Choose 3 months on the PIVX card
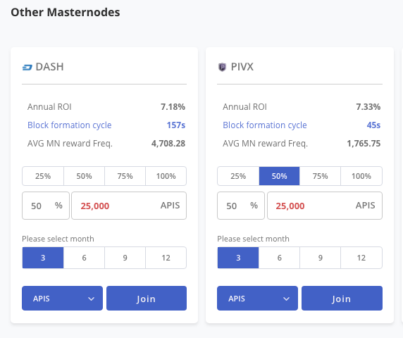The width and height of the screenshot is (403, 338). coord(238,258)
